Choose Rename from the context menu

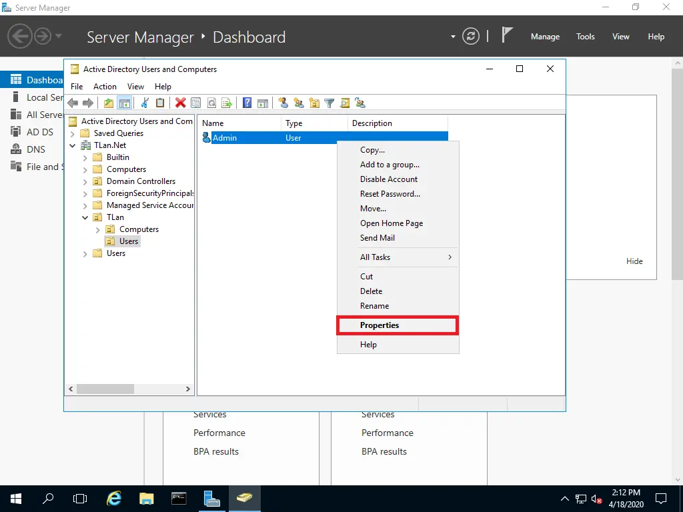point(398,306)
